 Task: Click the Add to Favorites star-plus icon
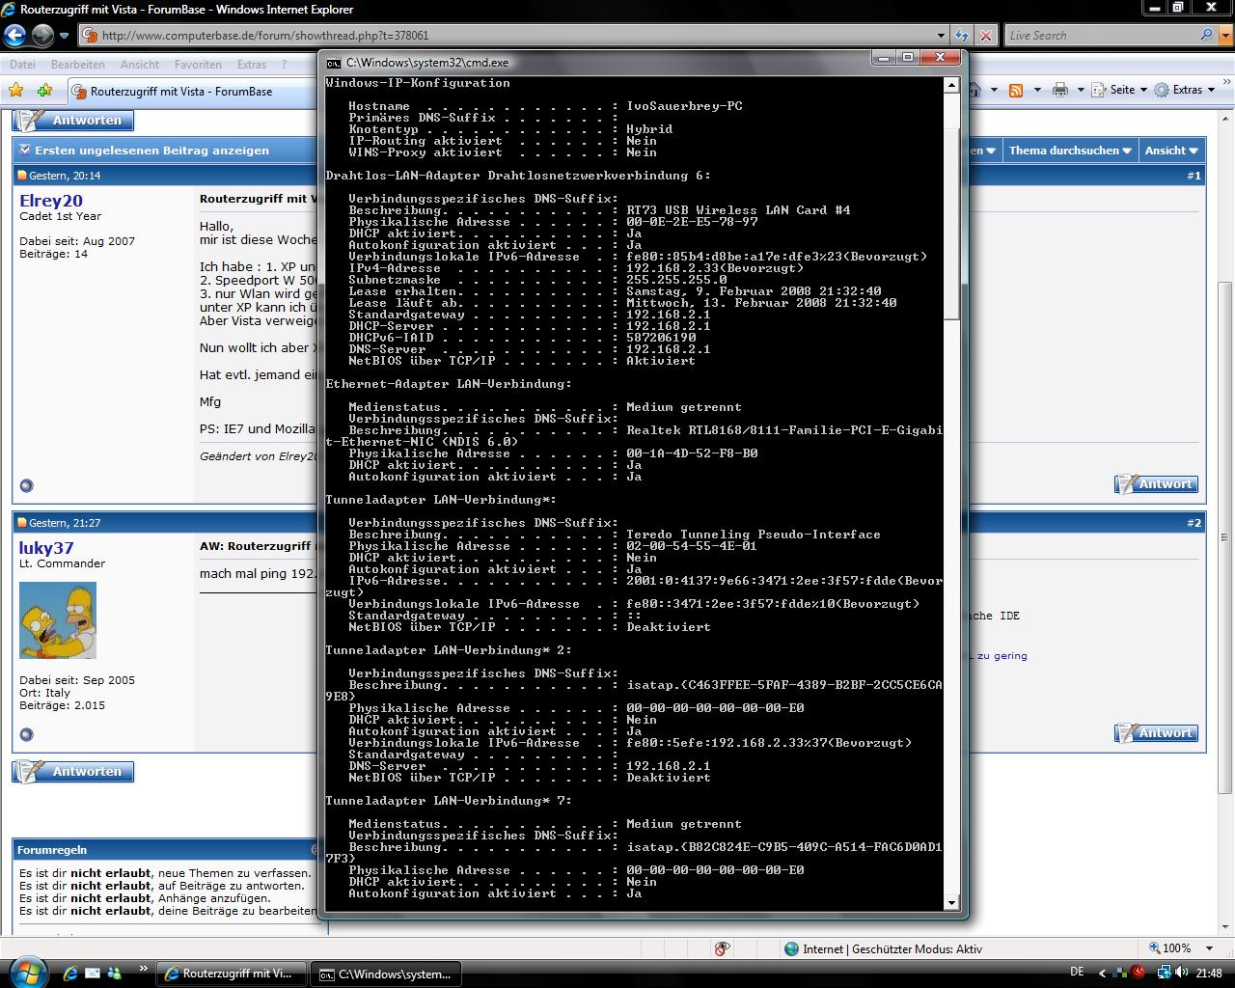click(x=44, y=90)
